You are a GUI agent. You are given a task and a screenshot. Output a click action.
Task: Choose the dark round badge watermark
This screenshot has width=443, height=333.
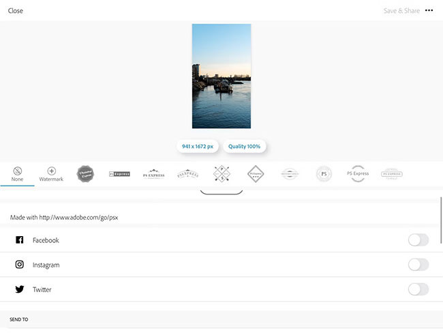point(85,173)
